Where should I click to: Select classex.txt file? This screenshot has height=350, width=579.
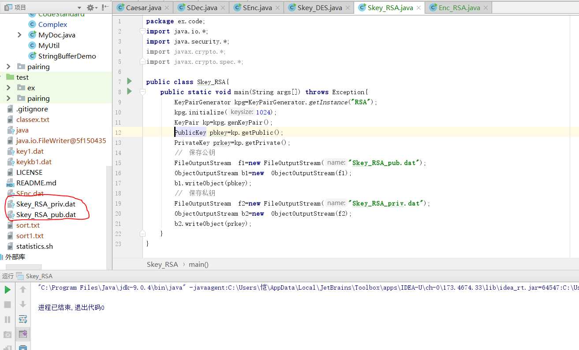(x=33, y=119)
